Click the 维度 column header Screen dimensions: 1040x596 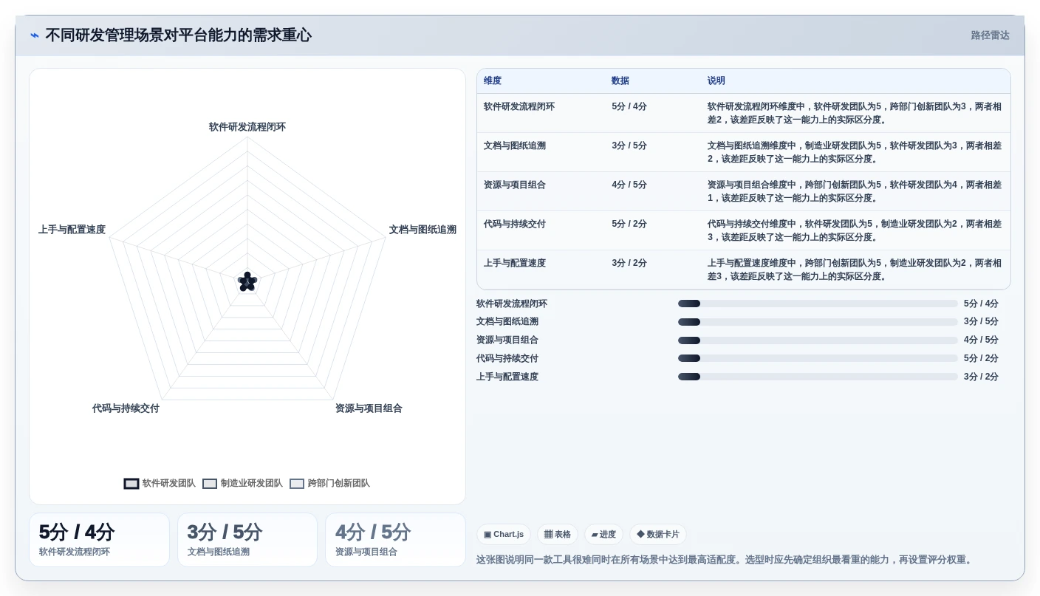(493, 81)
